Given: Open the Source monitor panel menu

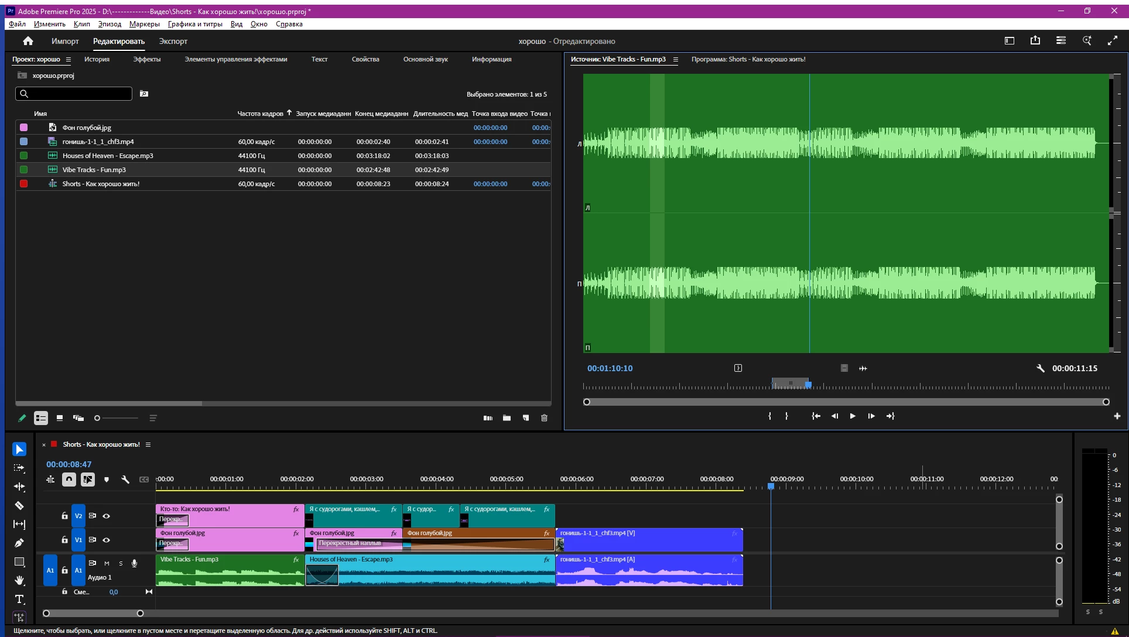Looking at the screenshot, I should (675, 59).
